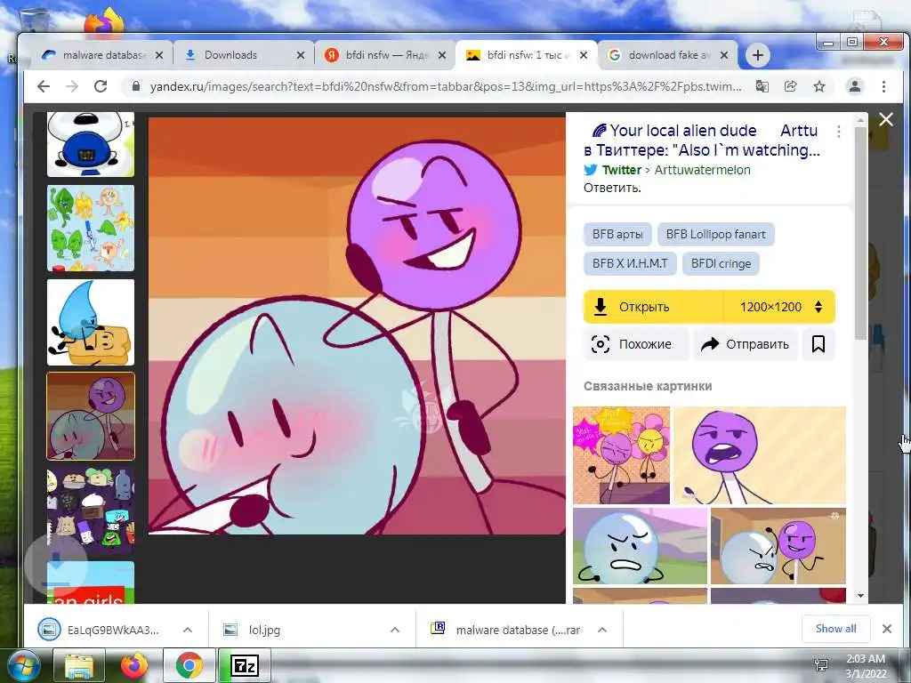This screenshot has width=911, height=683.
Task: Open a new browser tab
Action: coord(758,55)
